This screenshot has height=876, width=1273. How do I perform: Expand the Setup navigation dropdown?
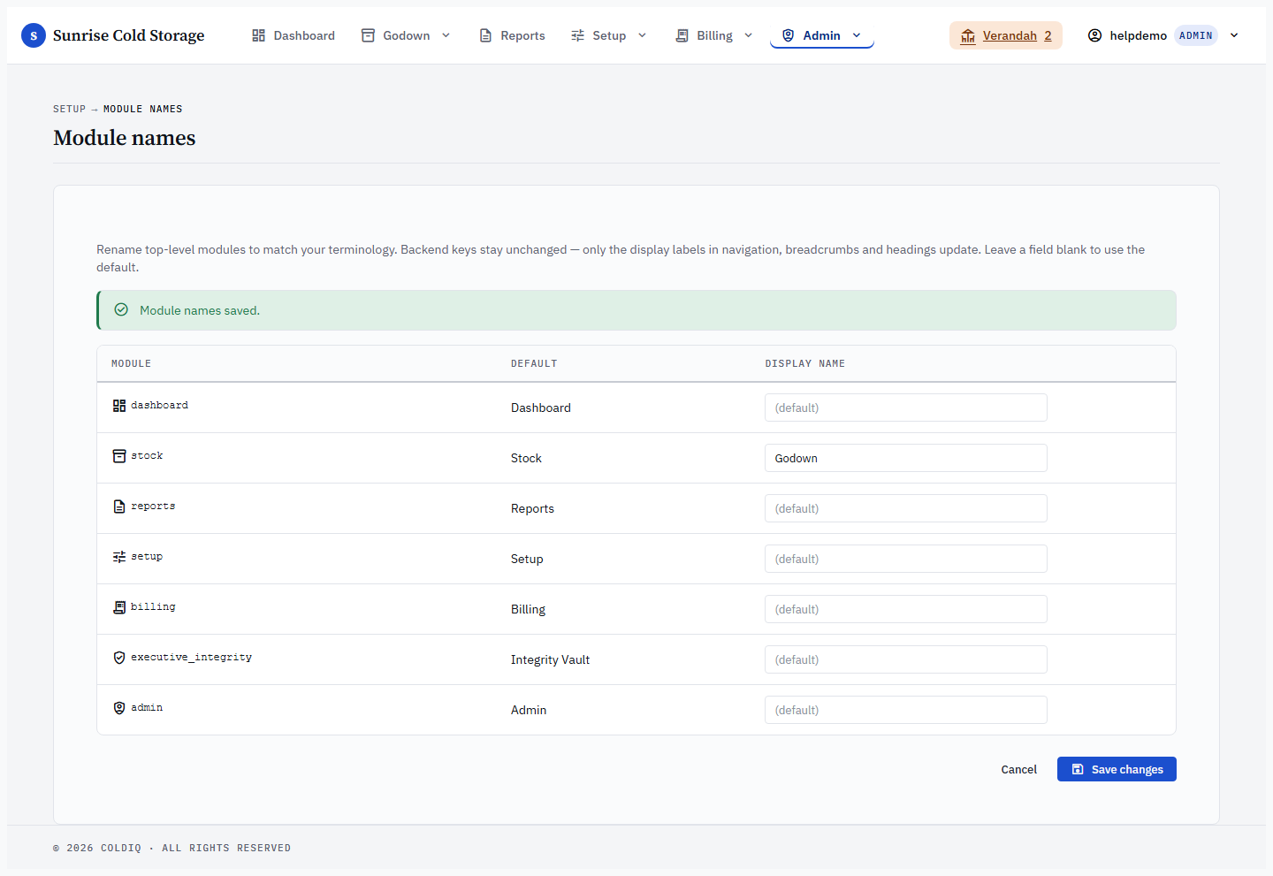point(608,35)
